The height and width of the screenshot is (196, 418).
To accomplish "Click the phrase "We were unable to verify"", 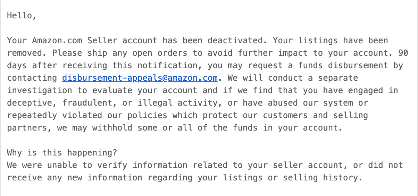I will (x=67, y=165).
